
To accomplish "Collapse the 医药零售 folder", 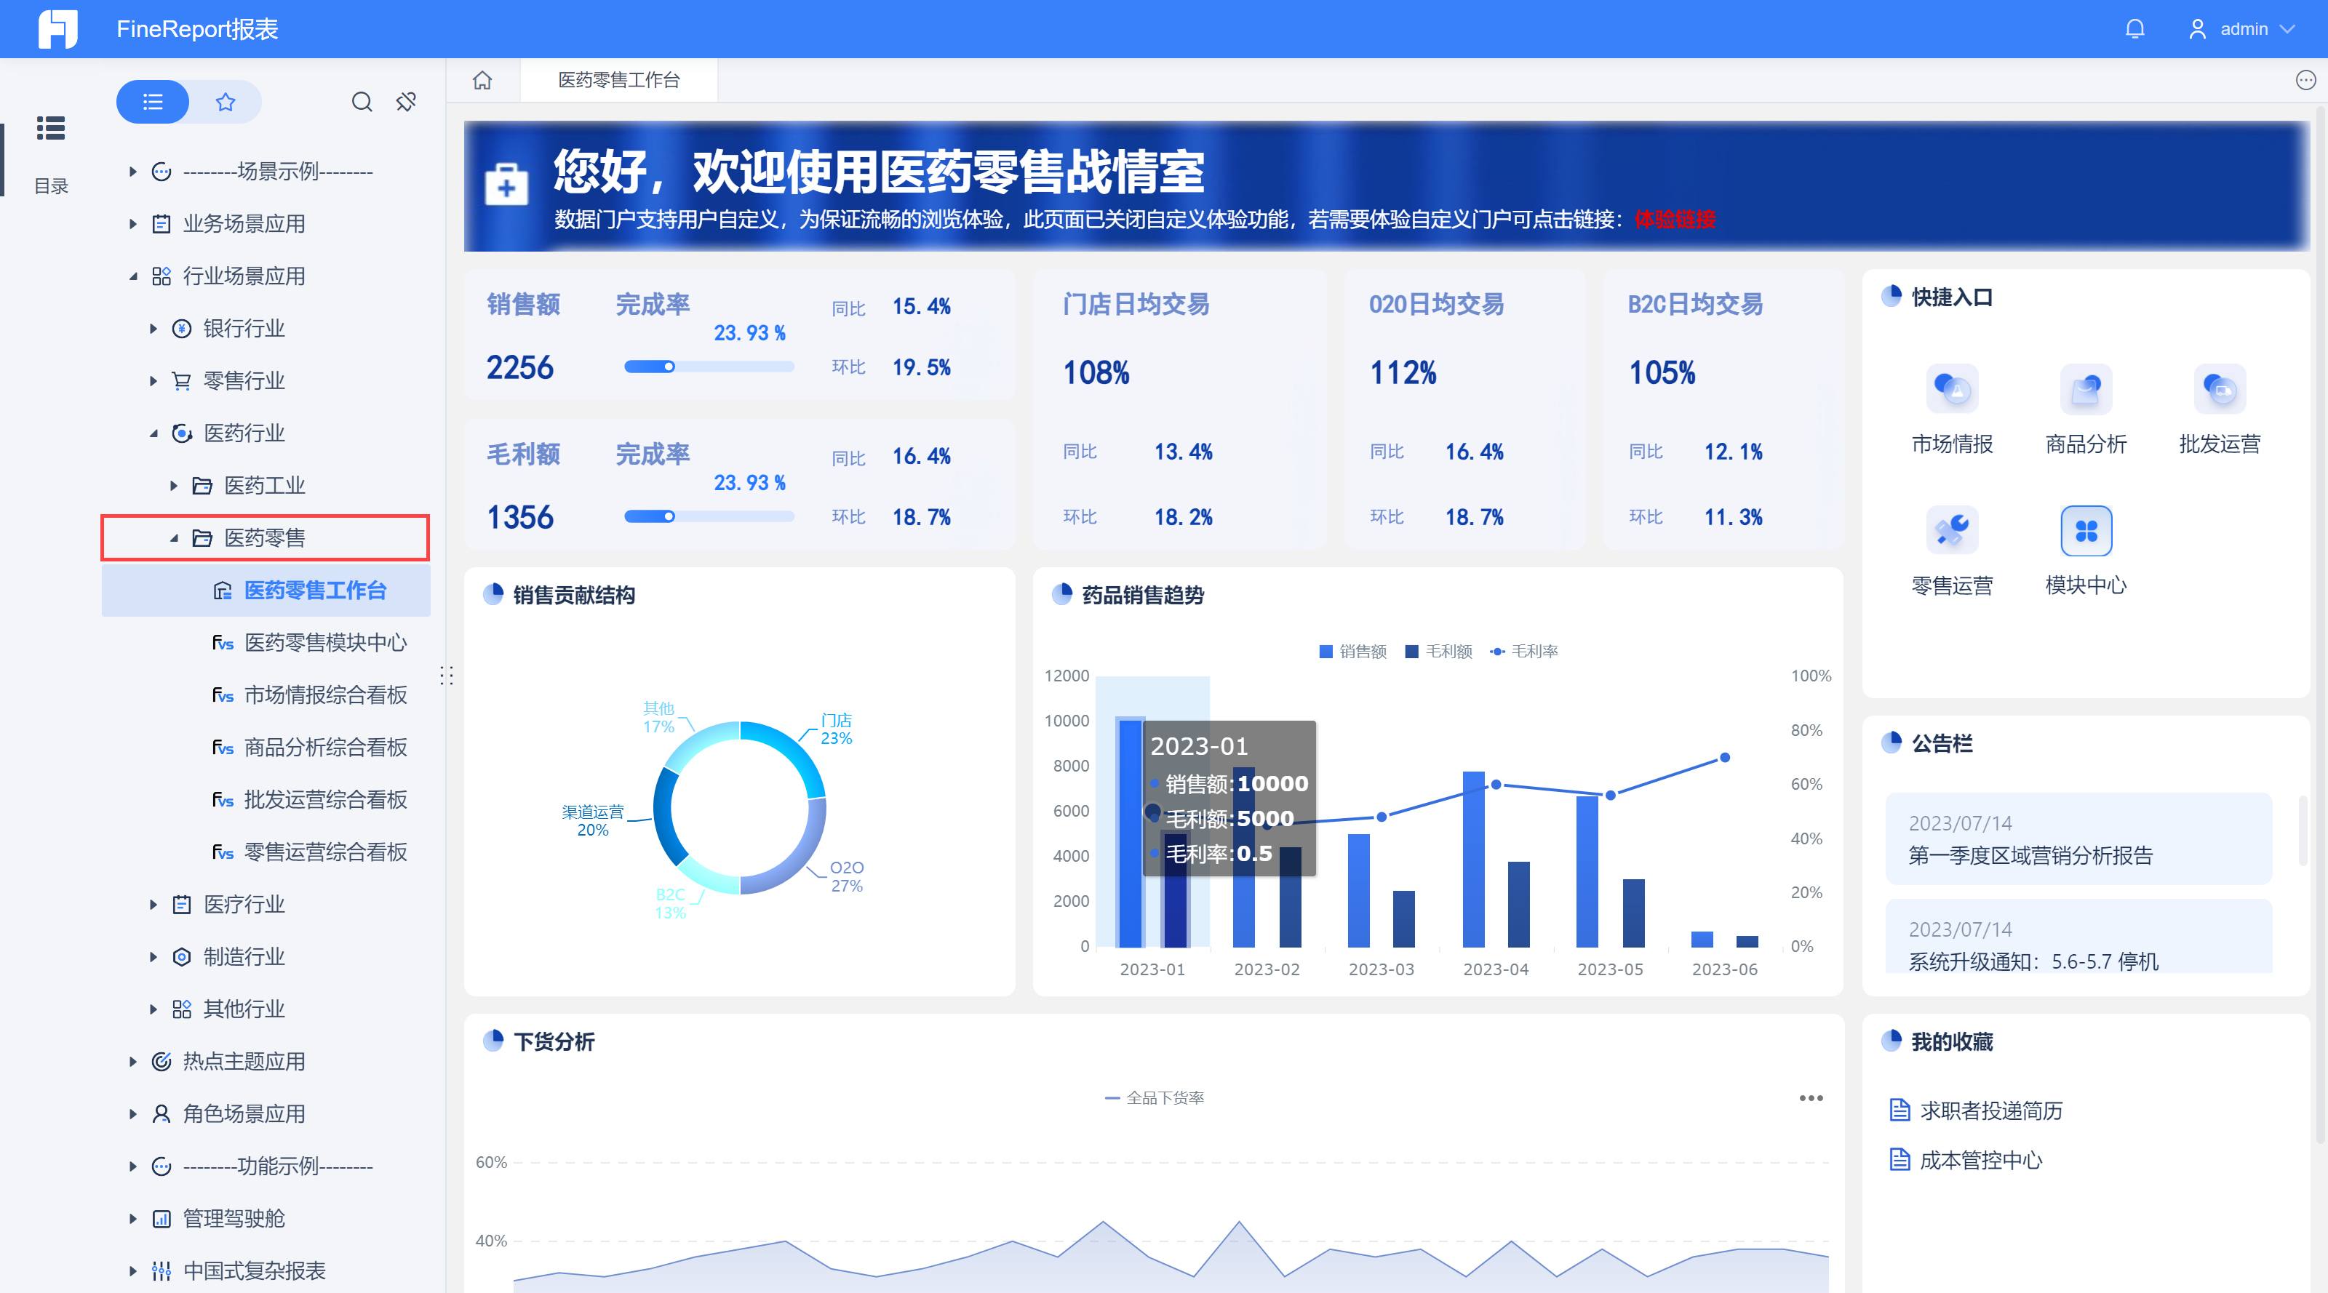I will tap(174, 539).
